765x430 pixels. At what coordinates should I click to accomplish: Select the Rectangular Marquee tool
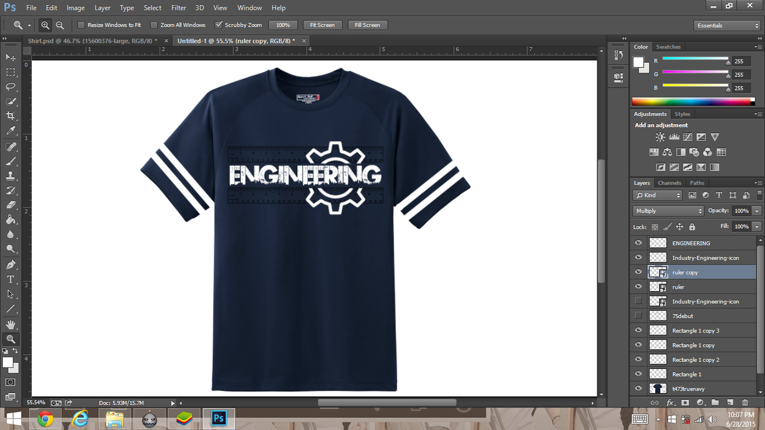(x=11, y=72)
